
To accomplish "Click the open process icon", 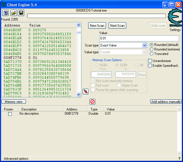I will click(6, 13).
